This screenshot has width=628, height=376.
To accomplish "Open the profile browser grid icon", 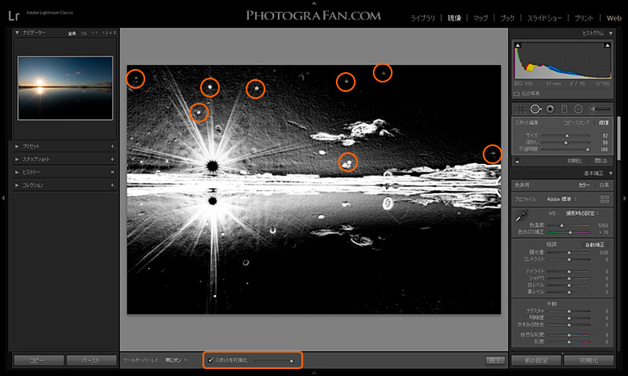I will pos(604,199).
